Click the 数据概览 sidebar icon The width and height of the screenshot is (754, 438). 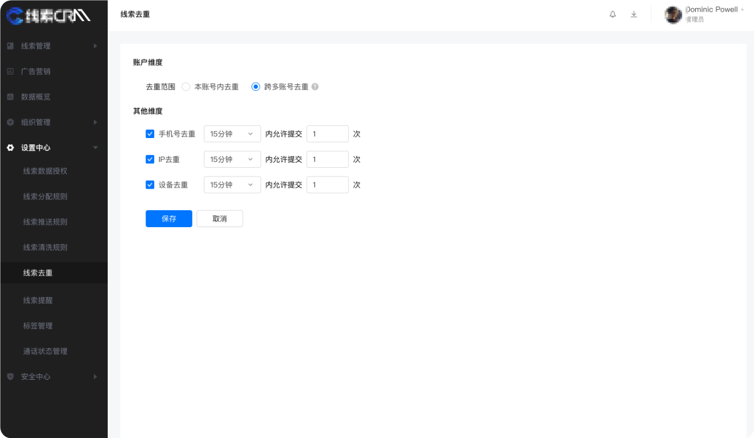[10, 97]
